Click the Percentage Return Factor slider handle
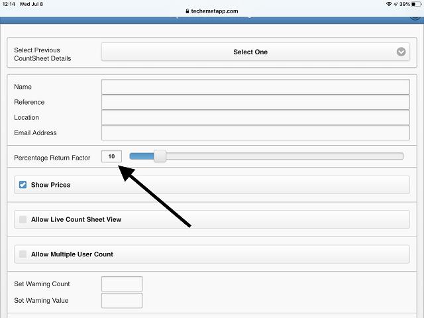The height and width of the screenshot is (318, 424). [x=160, y=156]
